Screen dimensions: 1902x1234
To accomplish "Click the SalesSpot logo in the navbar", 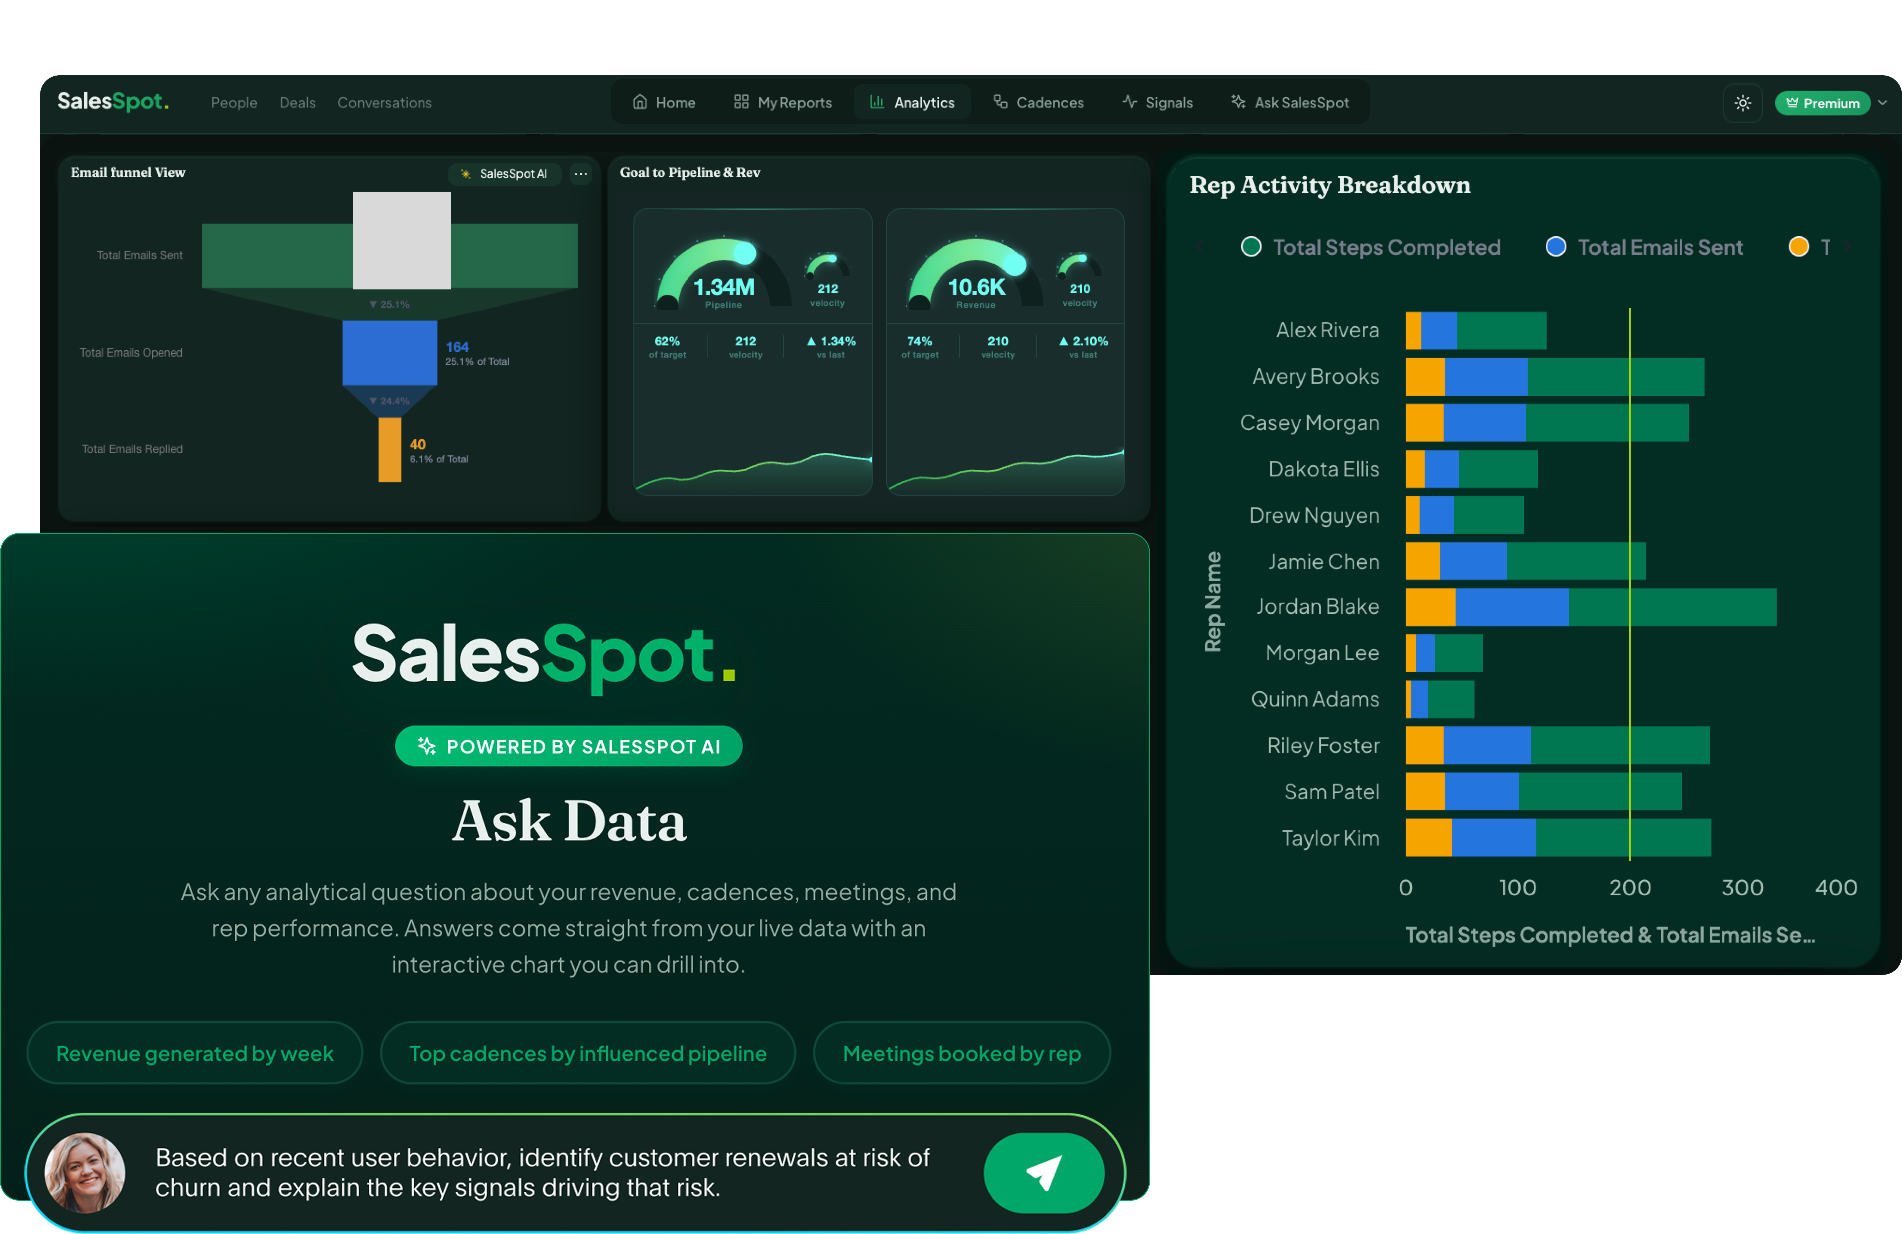I will (113, 101).
